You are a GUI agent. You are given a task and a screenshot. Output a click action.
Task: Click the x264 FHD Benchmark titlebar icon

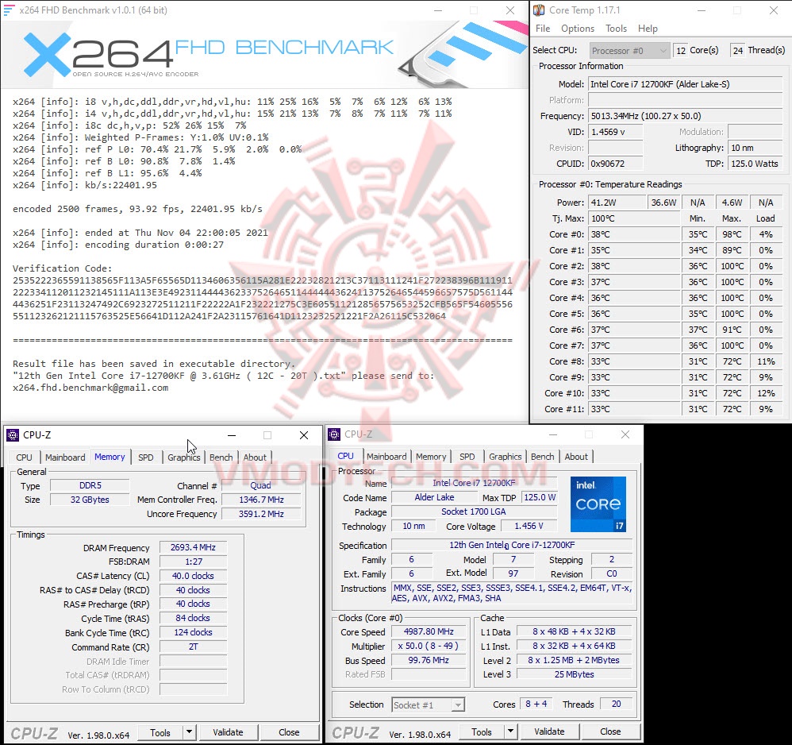pyautogui.click(x=10, y=10)
